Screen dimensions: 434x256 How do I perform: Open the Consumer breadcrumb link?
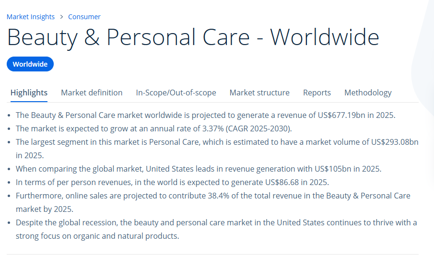pyautogui.click(x=84, y=17)
